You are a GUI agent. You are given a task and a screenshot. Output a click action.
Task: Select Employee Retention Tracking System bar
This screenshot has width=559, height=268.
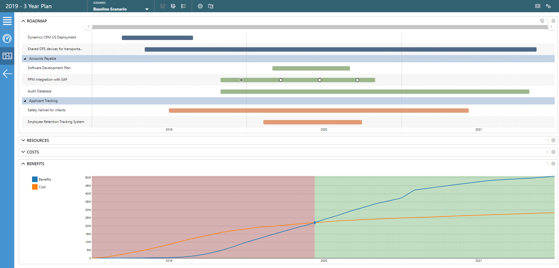click(x=312, y=122)
